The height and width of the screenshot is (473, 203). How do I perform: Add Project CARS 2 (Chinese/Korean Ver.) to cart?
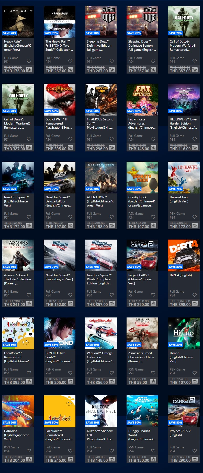pos(153,303)
